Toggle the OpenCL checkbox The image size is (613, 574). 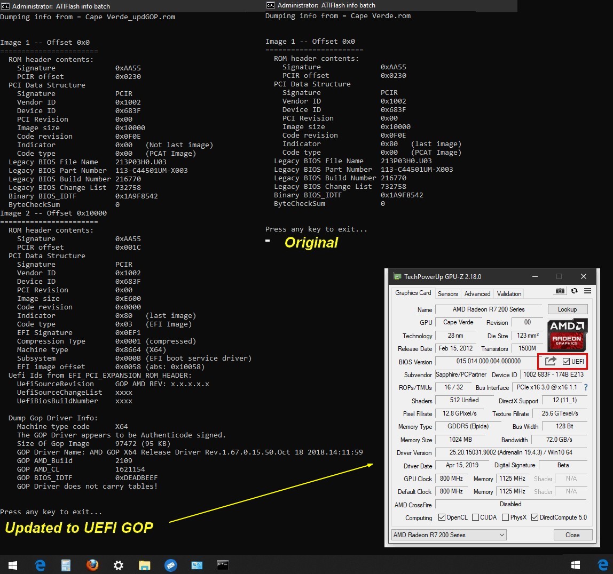click(x=442, y=517)
